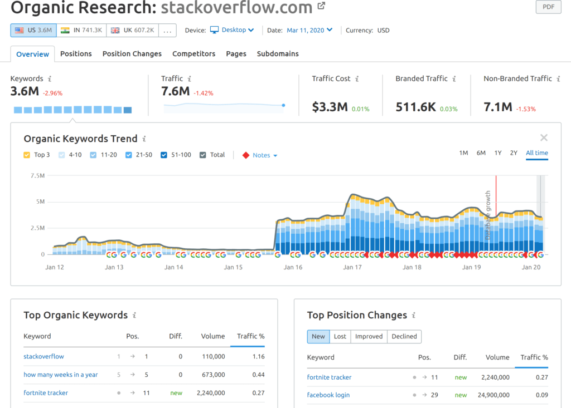Viewport: 571px width, 408px height.
Task: Toggle the 4-10 positions checkbox
Action: [x=61, y=155]
